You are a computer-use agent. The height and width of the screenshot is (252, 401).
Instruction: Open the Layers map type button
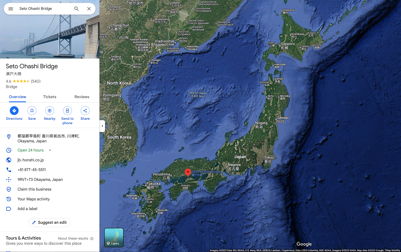[x=114, y=238]
